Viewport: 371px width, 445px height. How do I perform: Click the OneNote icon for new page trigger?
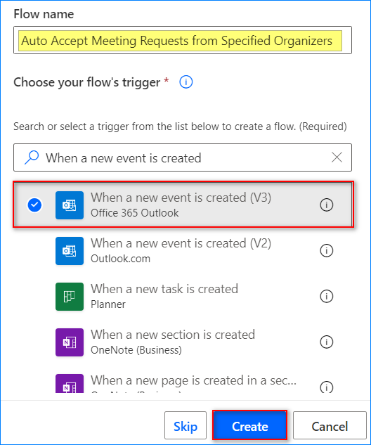[x=70, y=384]
